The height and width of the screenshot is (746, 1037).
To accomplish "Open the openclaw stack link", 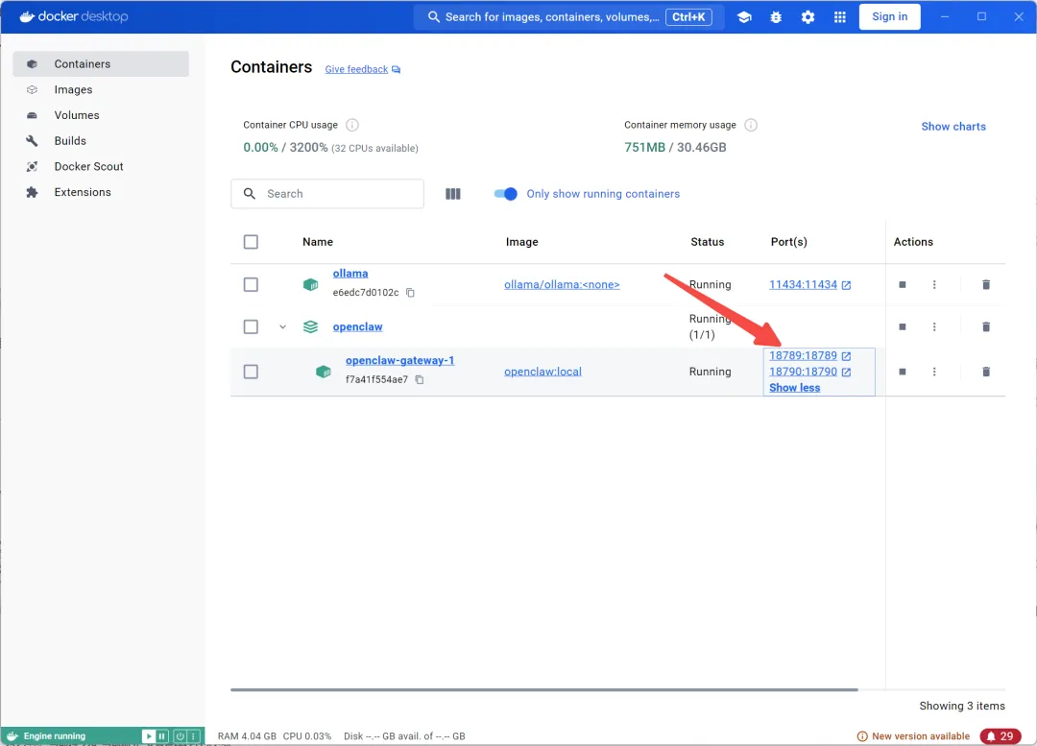I will (357, 326).
